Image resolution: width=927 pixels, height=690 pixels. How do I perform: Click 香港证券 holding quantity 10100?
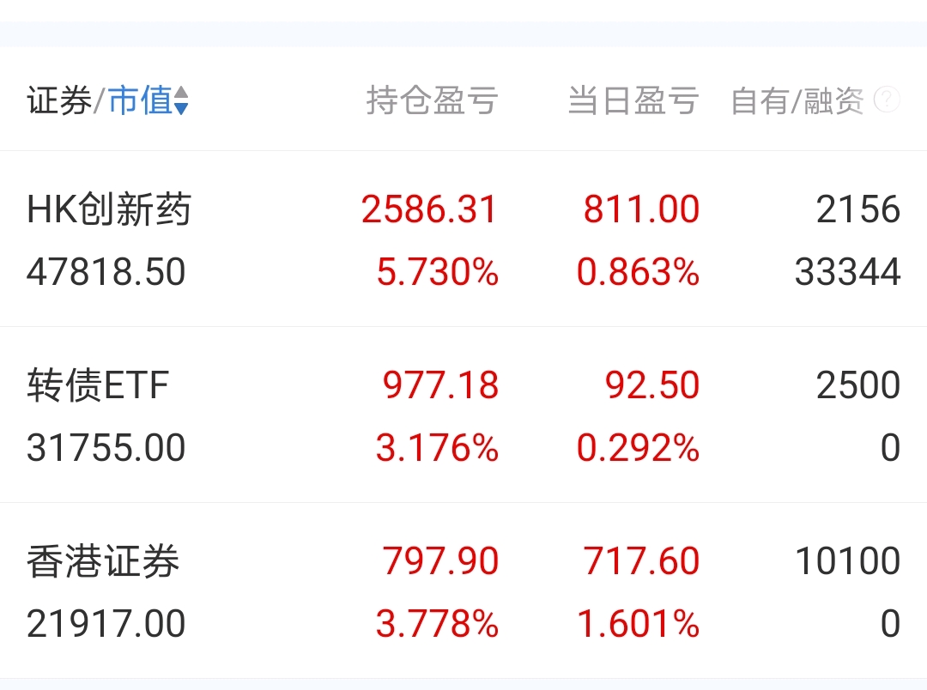[x=848, y=560]
